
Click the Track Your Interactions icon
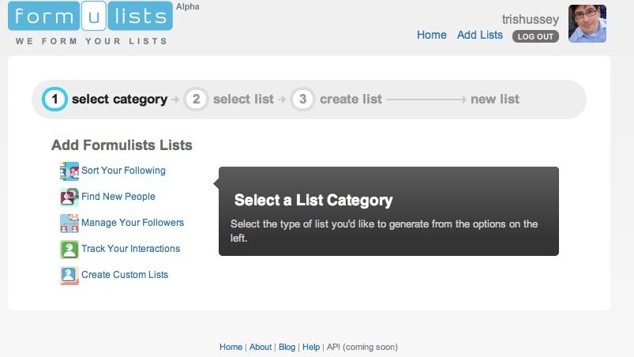pyautogui.click(x=69, y=249)
